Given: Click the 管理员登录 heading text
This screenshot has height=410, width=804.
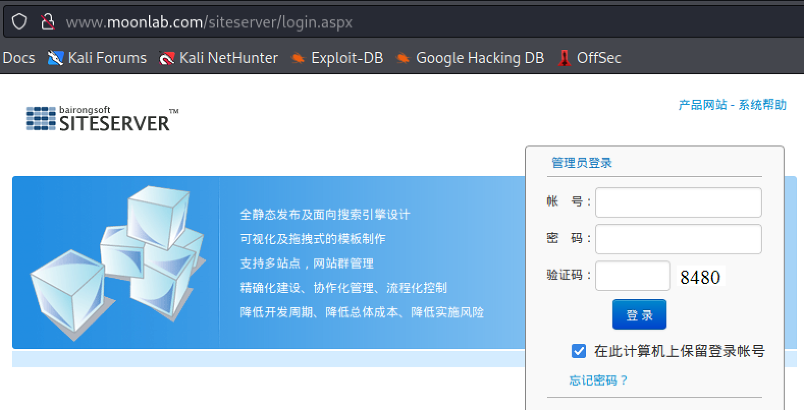Looking at the screenshot, I should click(x=582, y=163).
